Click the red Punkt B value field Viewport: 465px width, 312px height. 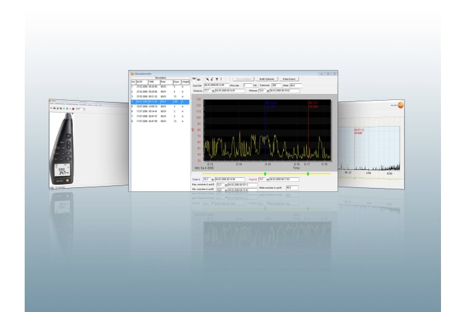tap(262, 179)
